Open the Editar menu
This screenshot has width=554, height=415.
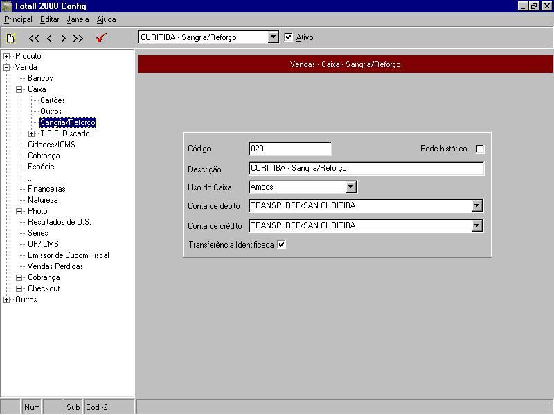point(49,19)
